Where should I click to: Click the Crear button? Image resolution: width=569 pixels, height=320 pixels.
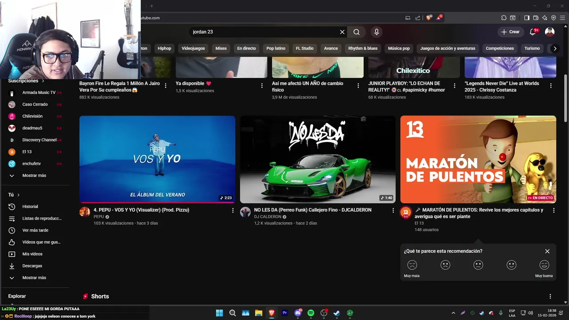tap(510, 32)
